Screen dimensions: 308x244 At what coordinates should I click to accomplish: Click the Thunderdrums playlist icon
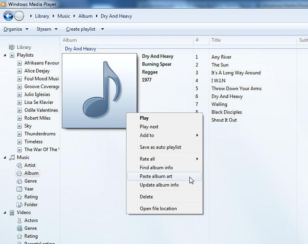(x=19, y=134)
